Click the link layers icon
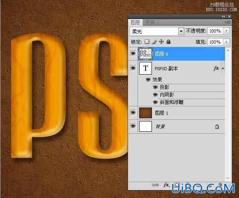The image size is (239, 198). tap(155, 185)
